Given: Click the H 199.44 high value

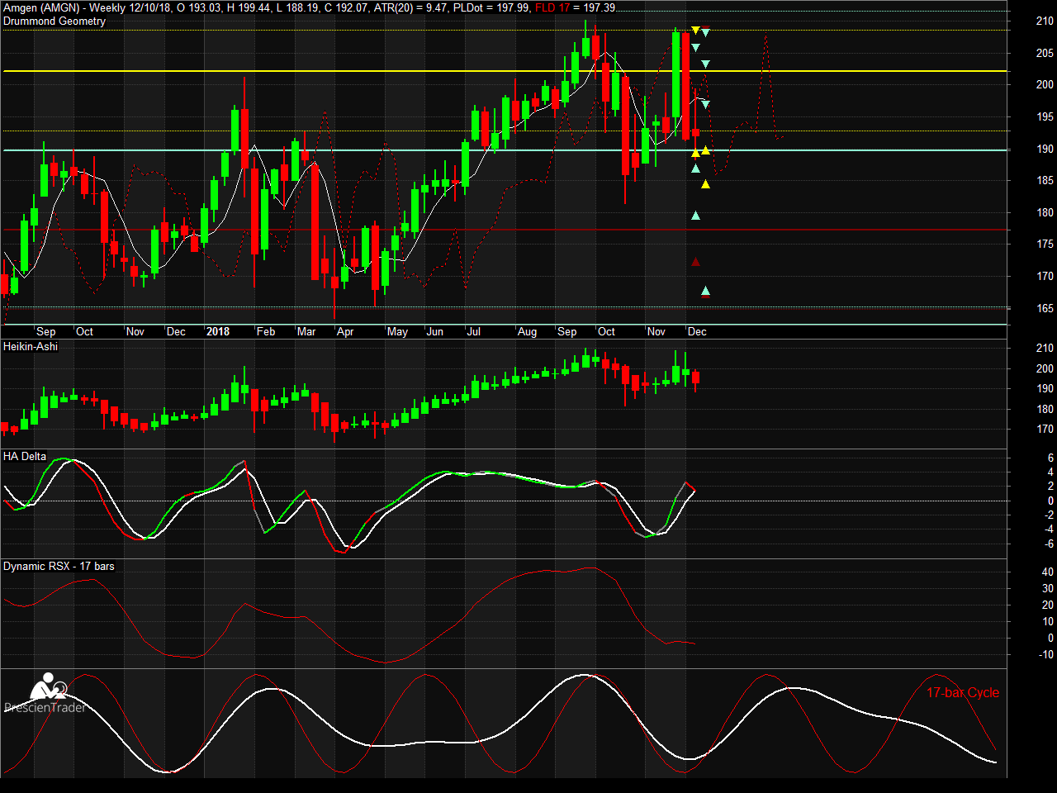Looking at the screenshot, I should click(248, 7).
